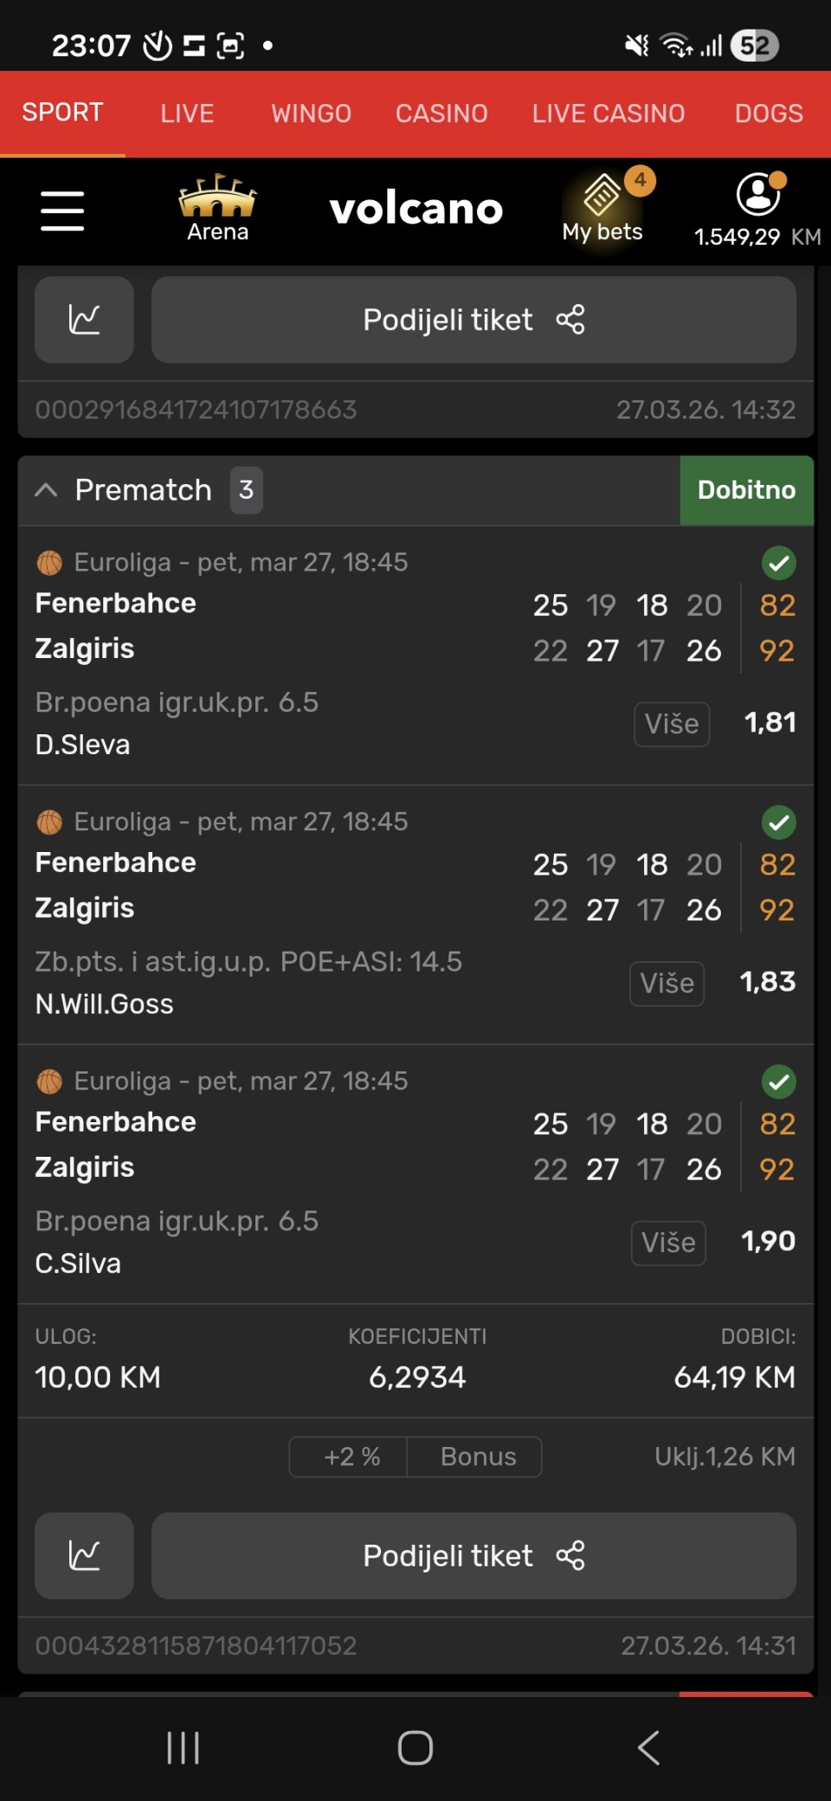Open the WINGO tab
This screenshot has width=831, height=1801.
click(x=312, y=113)
